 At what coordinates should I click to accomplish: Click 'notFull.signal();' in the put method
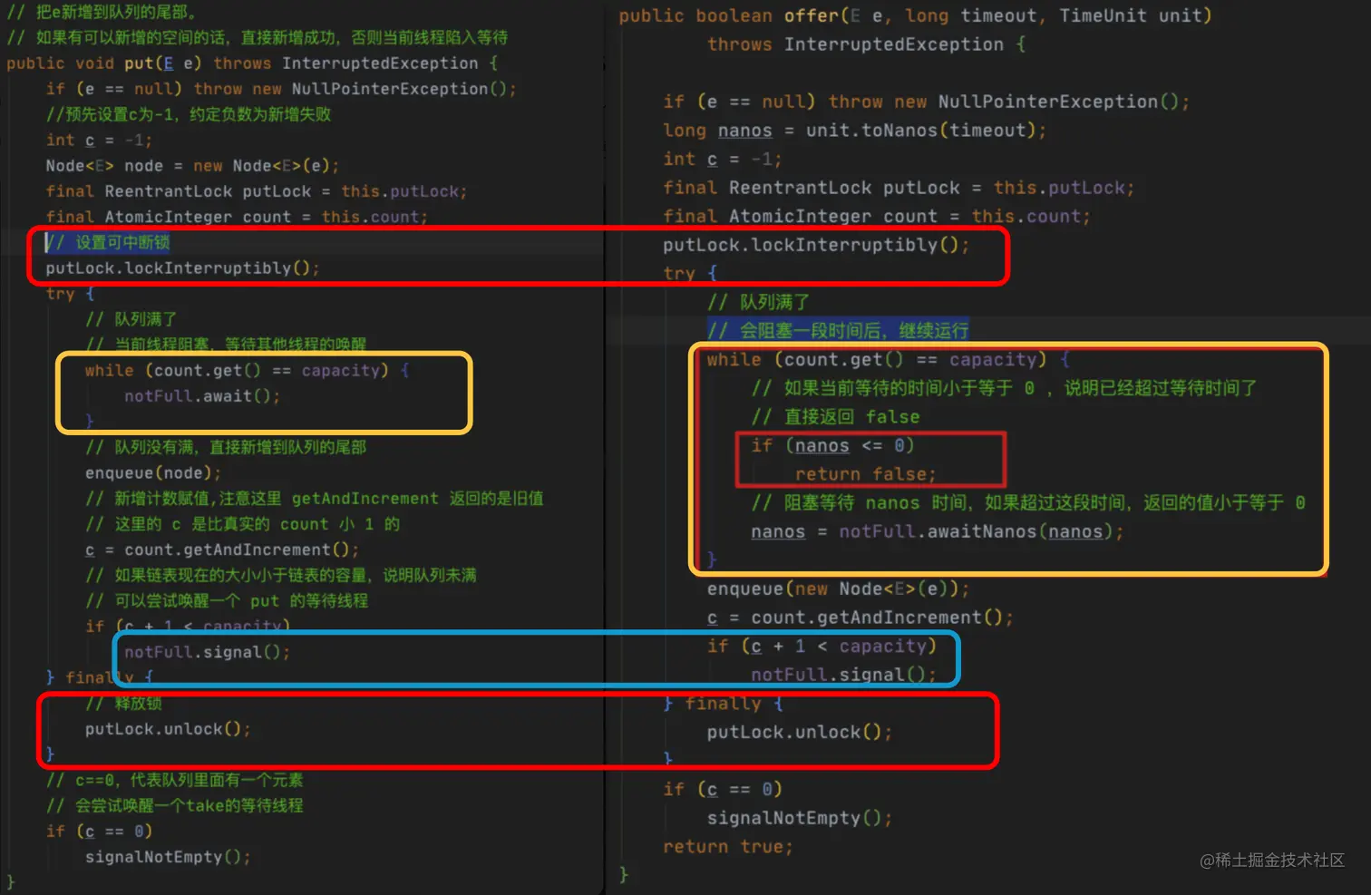(x=208, y=652)
